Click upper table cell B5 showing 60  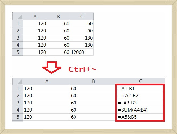tap(58, 52)
